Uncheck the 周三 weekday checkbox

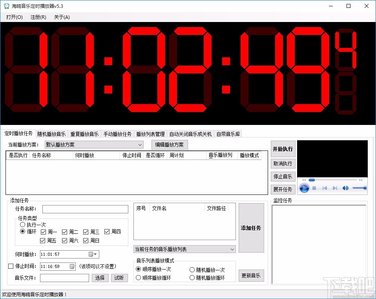[x=86, y=231]
